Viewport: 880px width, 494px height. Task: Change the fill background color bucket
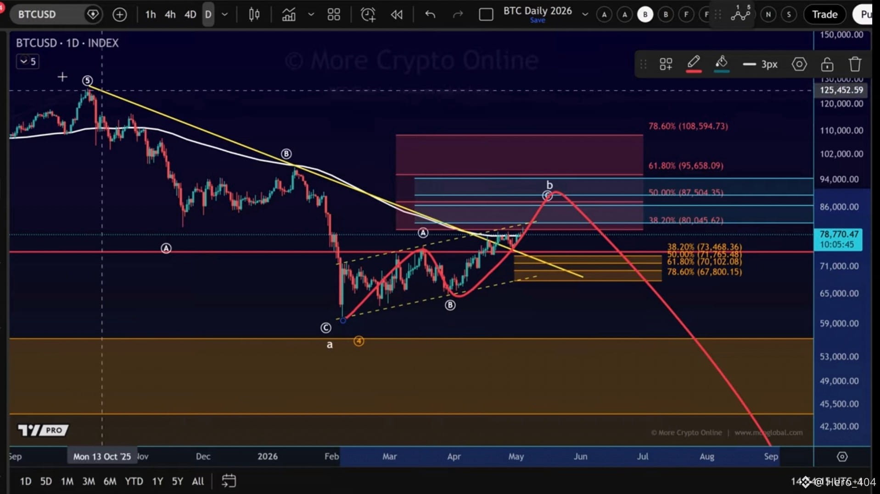[x=722, y=64]
